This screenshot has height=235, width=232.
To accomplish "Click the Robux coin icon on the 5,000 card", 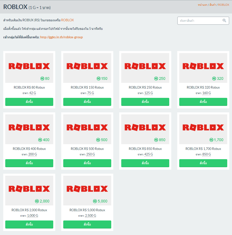I will pos(95,201).
